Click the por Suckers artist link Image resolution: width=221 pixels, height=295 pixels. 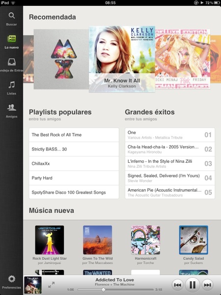[193, 263]
